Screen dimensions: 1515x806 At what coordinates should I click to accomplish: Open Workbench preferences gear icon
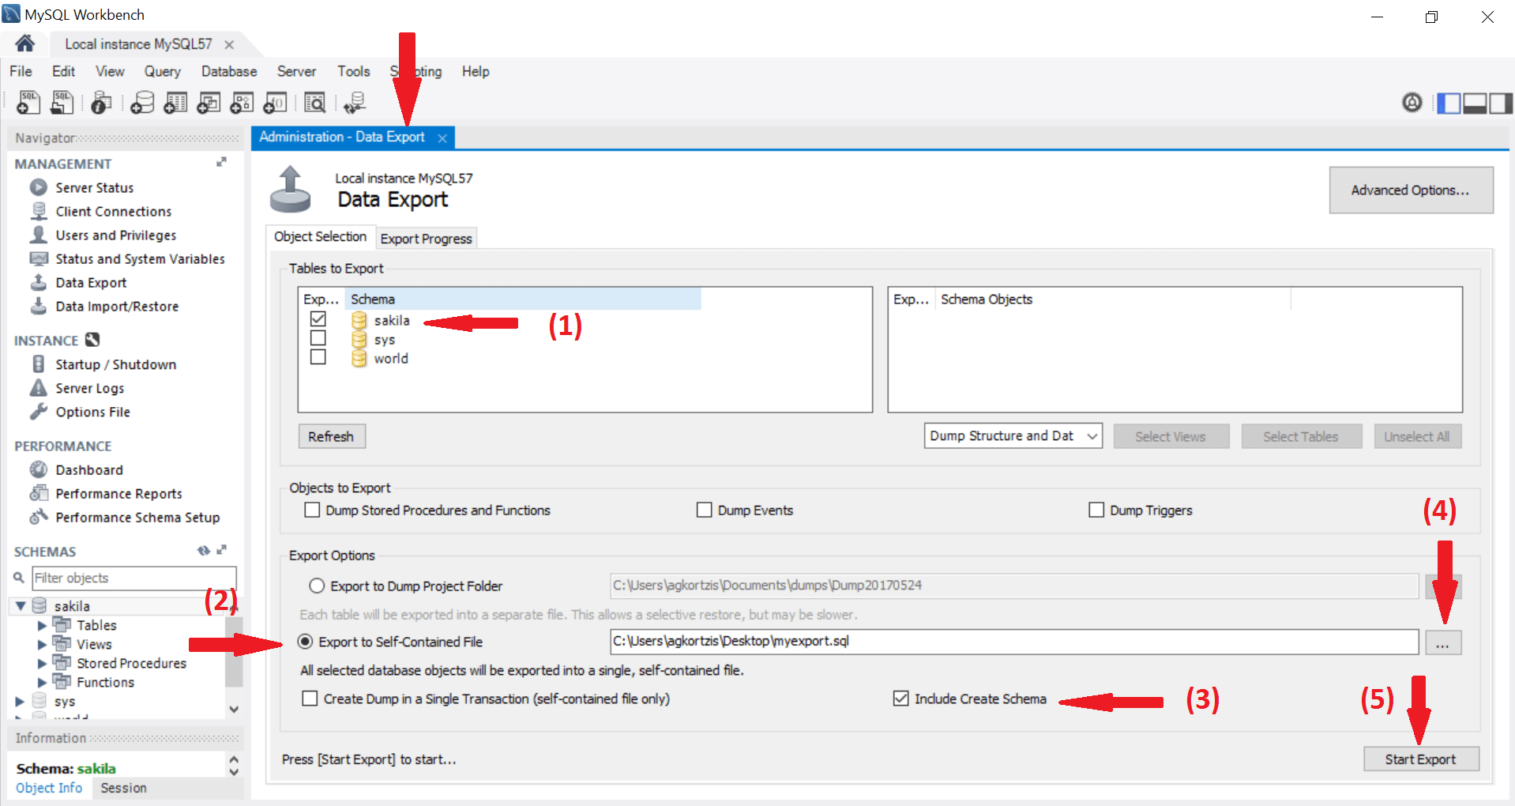[x=1412, y=103]
